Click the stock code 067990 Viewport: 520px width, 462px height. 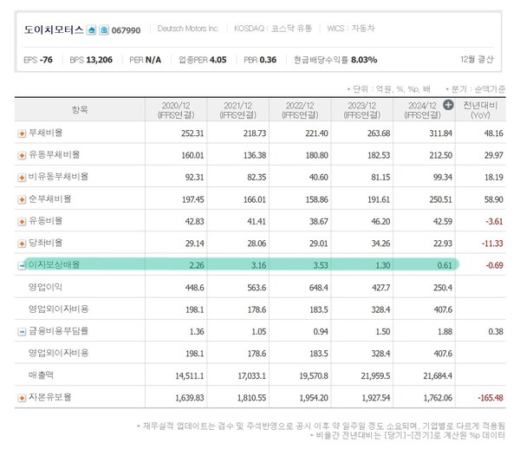(x=126, y=30)
